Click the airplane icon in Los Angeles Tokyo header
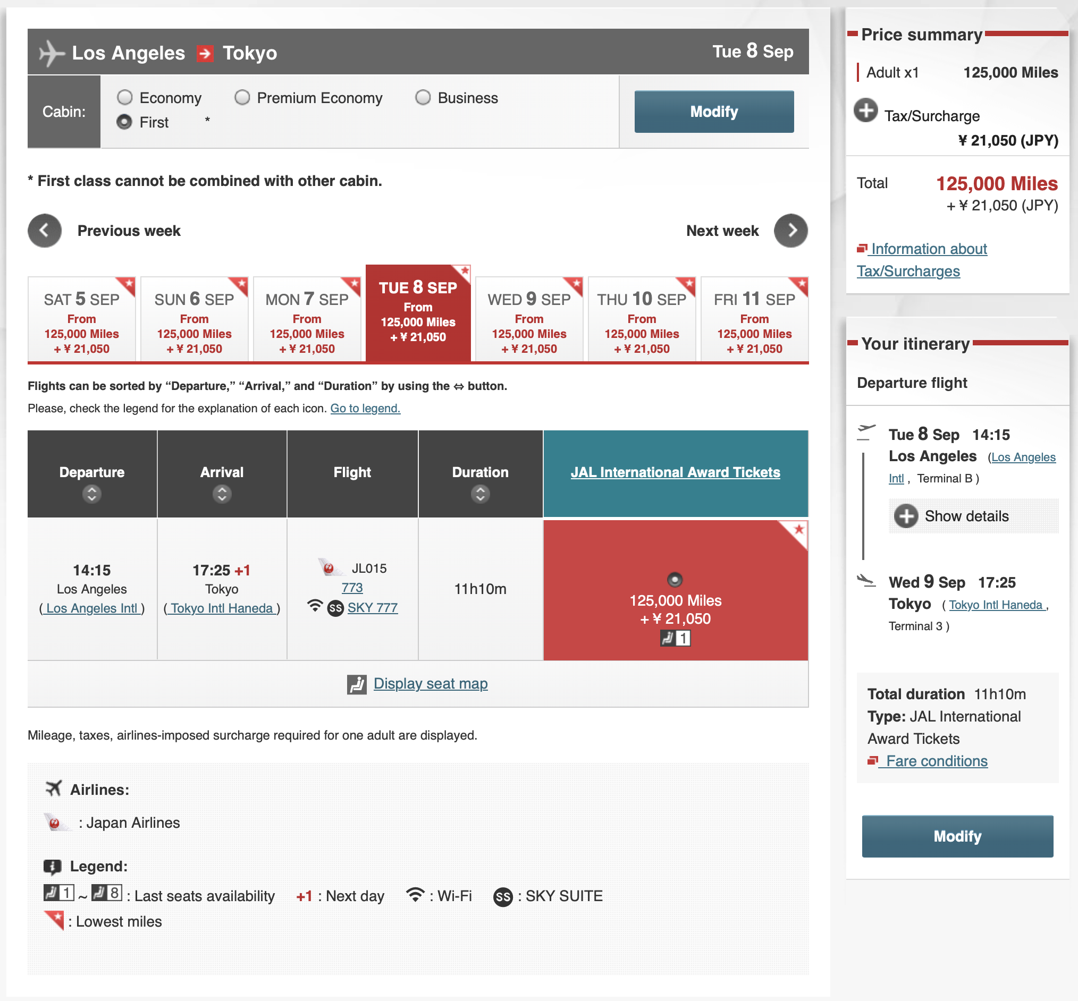Viewport: 1078px width, 1001px height. tap(52, 53)
